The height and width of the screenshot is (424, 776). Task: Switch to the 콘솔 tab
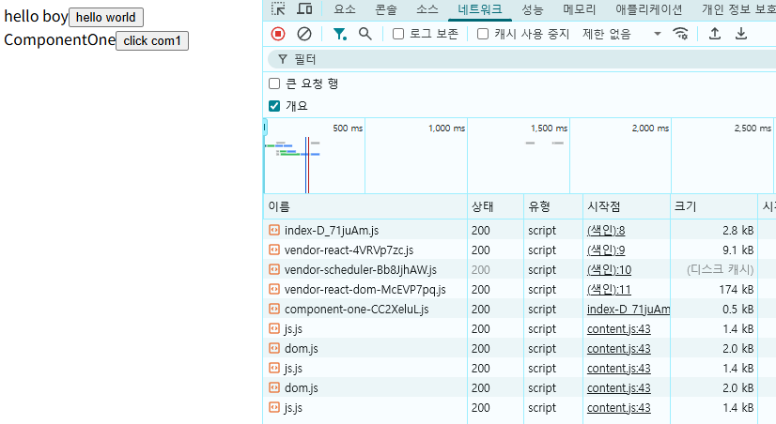386,9
